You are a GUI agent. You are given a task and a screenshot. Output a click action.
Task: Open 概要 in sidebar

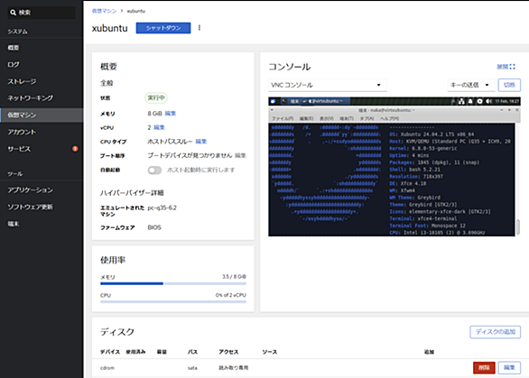click(x=42, y=48)
